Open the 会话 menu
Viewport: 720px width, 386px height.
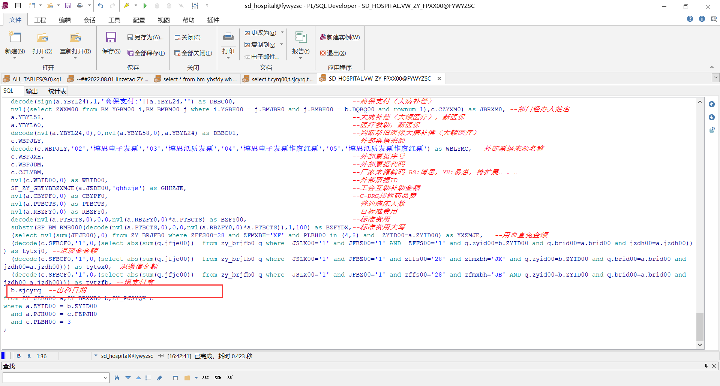[x=90, y=20]
